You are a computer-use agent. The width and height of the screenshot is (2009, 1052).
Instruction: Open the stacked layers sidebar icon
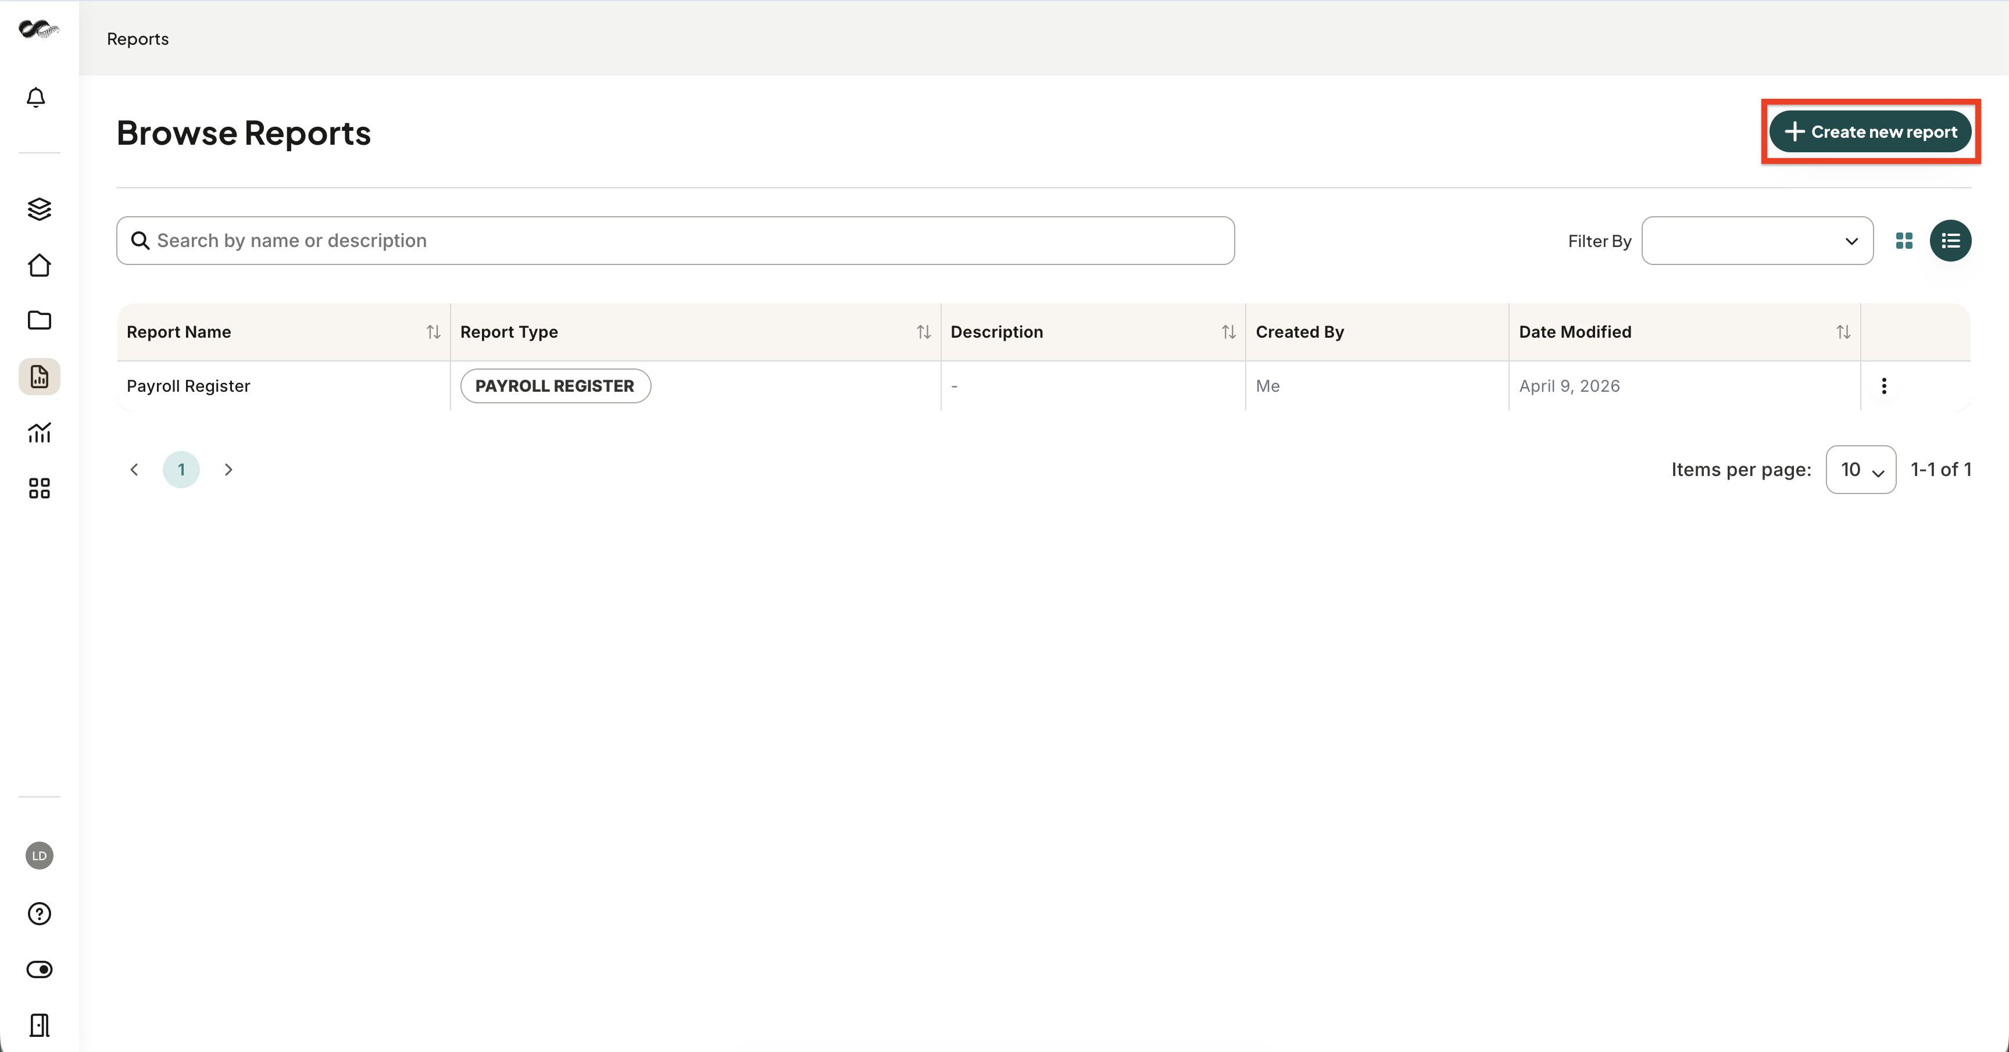(39, 209)
